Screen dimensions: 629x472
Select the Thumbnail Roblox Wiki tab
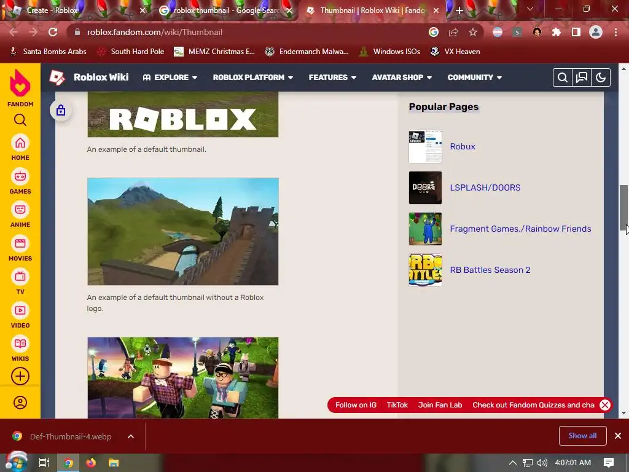[373, 10]
